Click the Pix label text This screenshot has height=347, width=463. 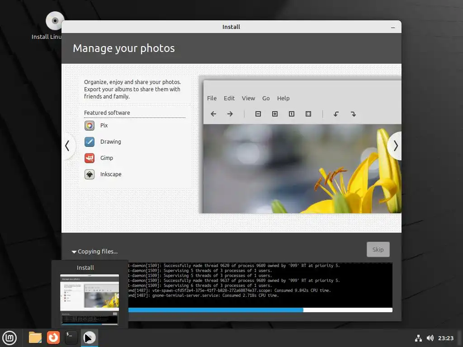click(x=104, y=126)
